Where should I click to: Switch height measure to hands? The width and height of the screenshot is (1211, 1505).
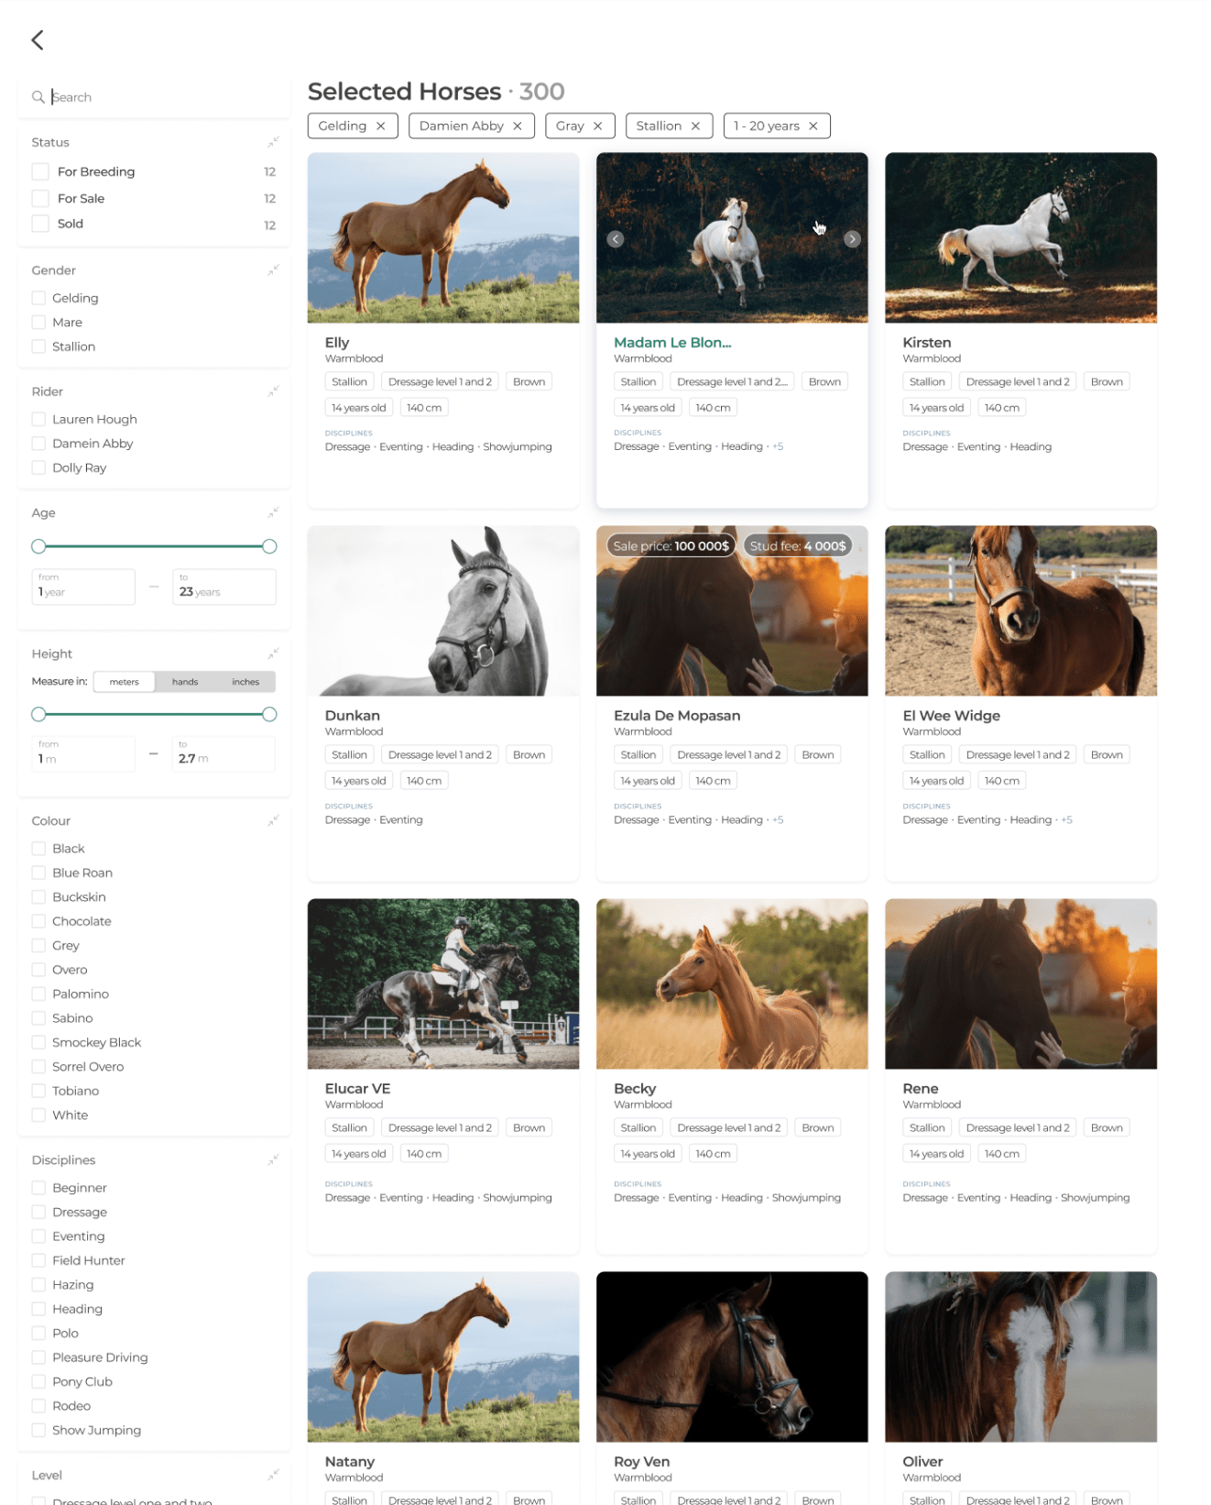(185, 682)
